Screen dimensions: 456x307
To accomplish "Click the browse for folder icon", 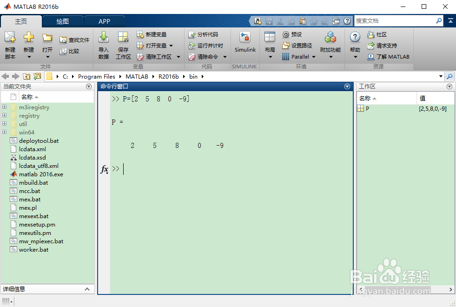I will 37,77.
